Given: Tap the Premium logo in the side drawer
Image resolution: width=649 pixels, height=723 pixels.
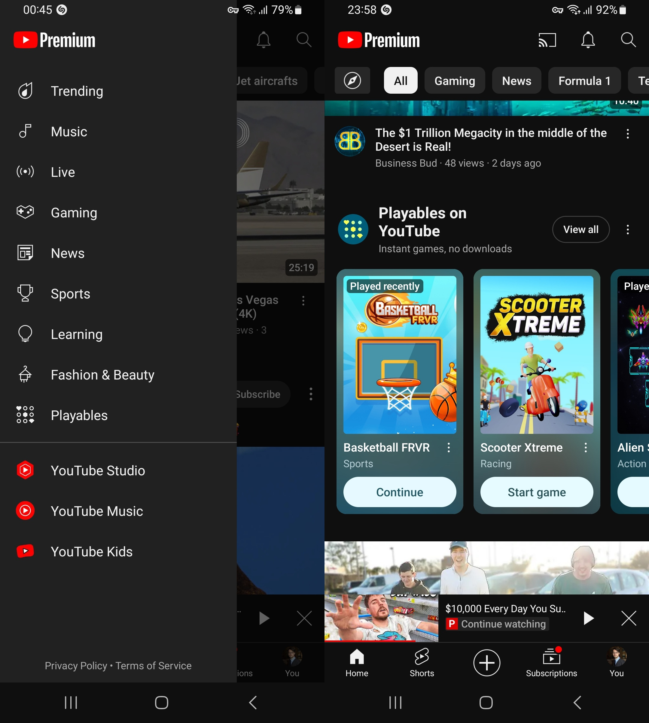Looking at the screenshot, I should pyautogui.click(x=55, y=40).
